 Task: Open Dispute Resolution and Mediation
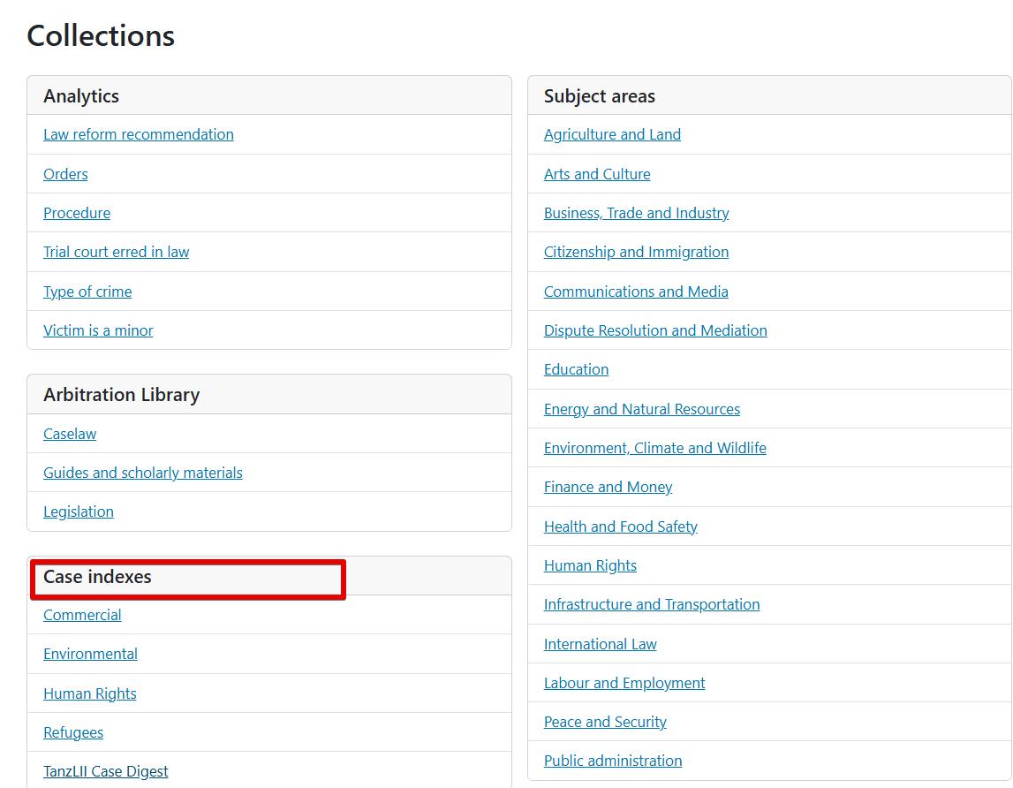point(655,330)
